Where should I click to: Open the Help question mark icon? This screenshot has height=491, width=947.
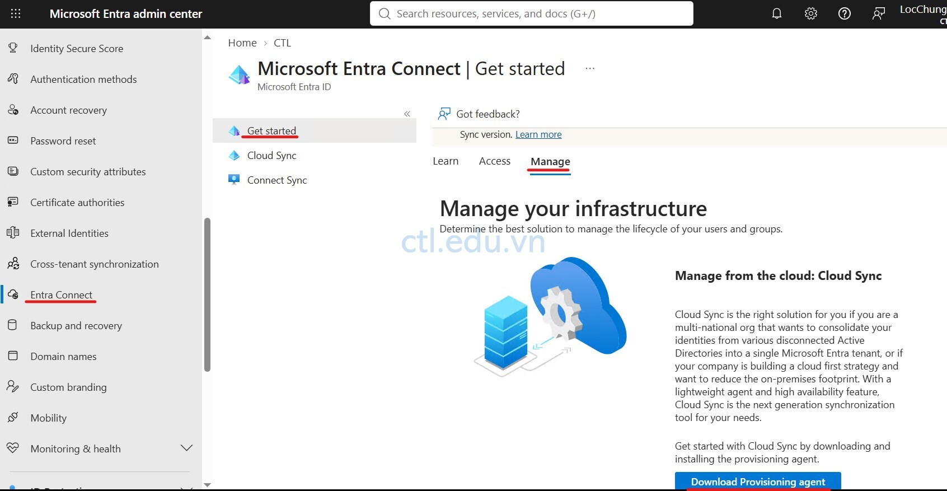click(x=845, y=13)
